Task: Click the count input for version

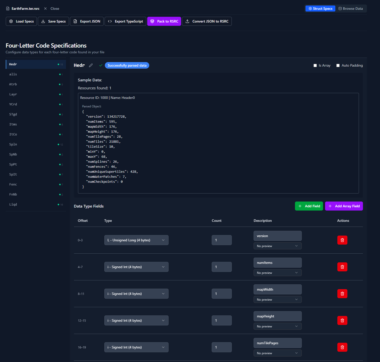Action: click(x=222, y=240)
